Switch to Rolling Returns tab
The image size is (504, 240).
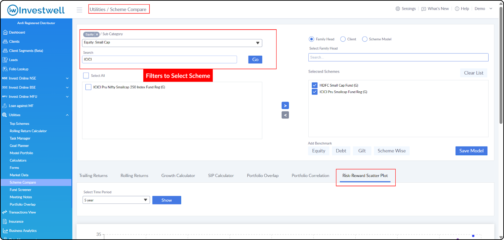(x=134, y=176)
